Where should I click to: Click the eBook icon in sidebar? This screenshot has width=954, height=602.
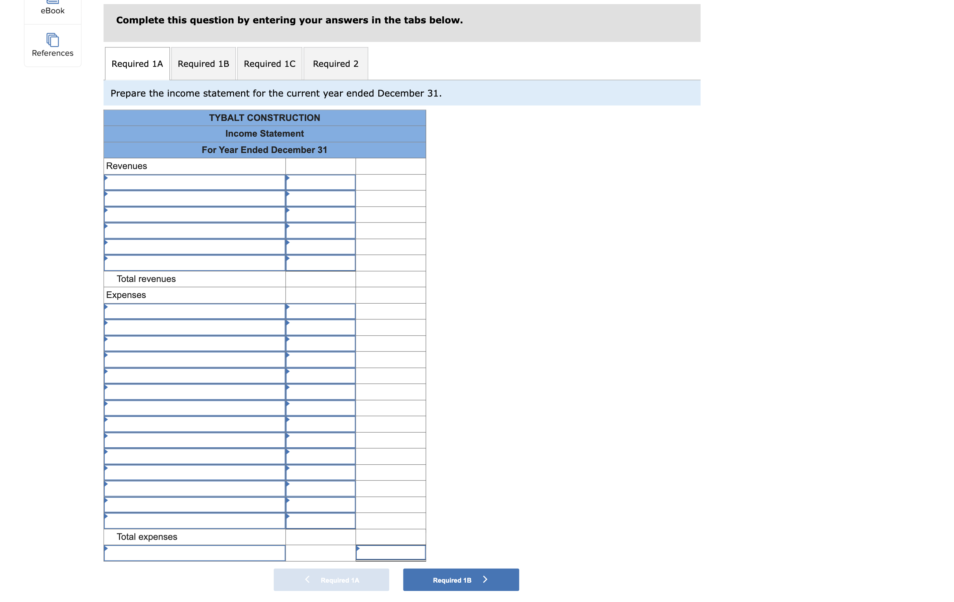[52, 7]
